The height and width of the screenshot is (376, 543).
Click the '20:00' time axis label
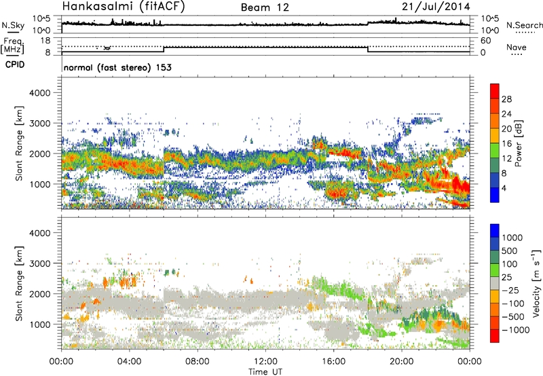[x=402, y=362]
